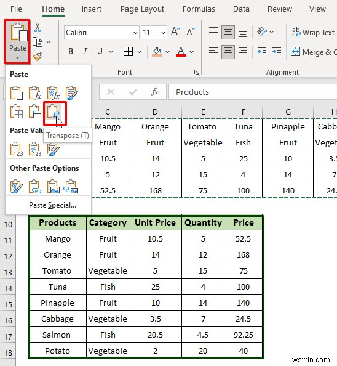Choose Paste Values 123 icon
Viewport: 337px width, 366px height.
(x=17, y=149)
